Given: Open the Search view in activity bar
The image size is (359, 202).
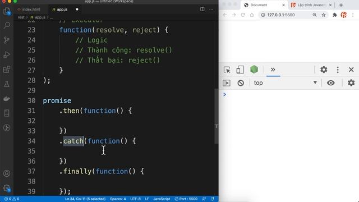Looking at the screenshot, I should point(7,25).
